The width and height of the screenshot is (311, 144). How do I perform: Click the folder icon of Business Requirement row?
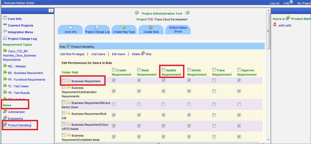(x=68, y=80)
